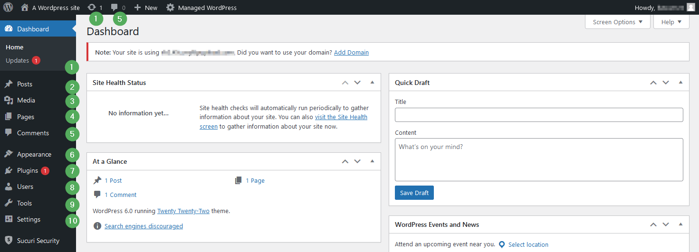Open the Twenty Twenty-Two theme link
Viewport: 699px width, 252px height.
(183, 211)
